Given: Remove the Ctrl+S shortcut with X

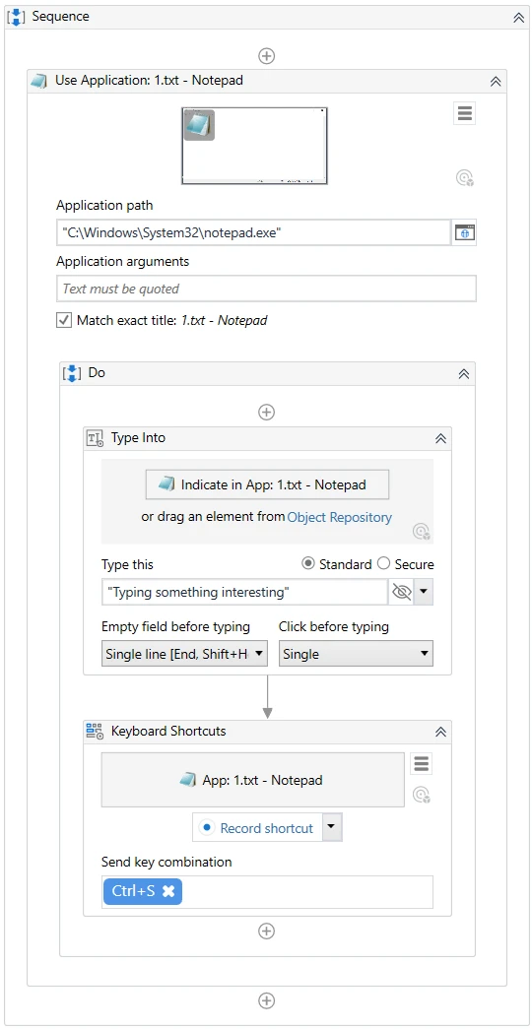Looking at the screenshot, I should [168, 891].
